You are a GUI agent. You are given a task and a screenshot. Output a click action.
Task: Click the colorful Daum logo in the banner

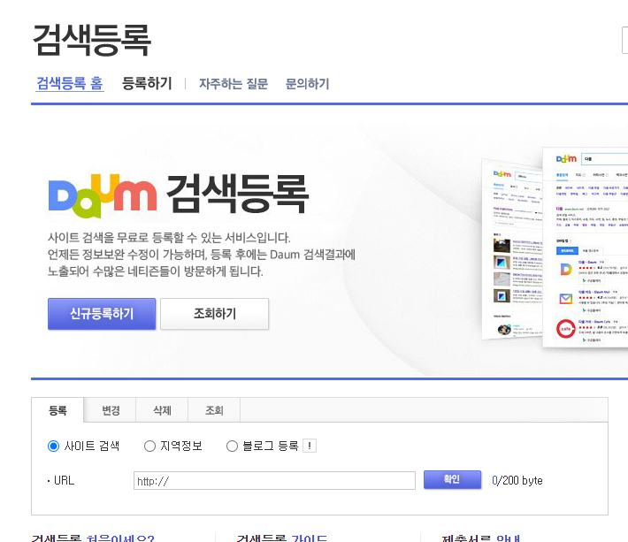(103, 195)
